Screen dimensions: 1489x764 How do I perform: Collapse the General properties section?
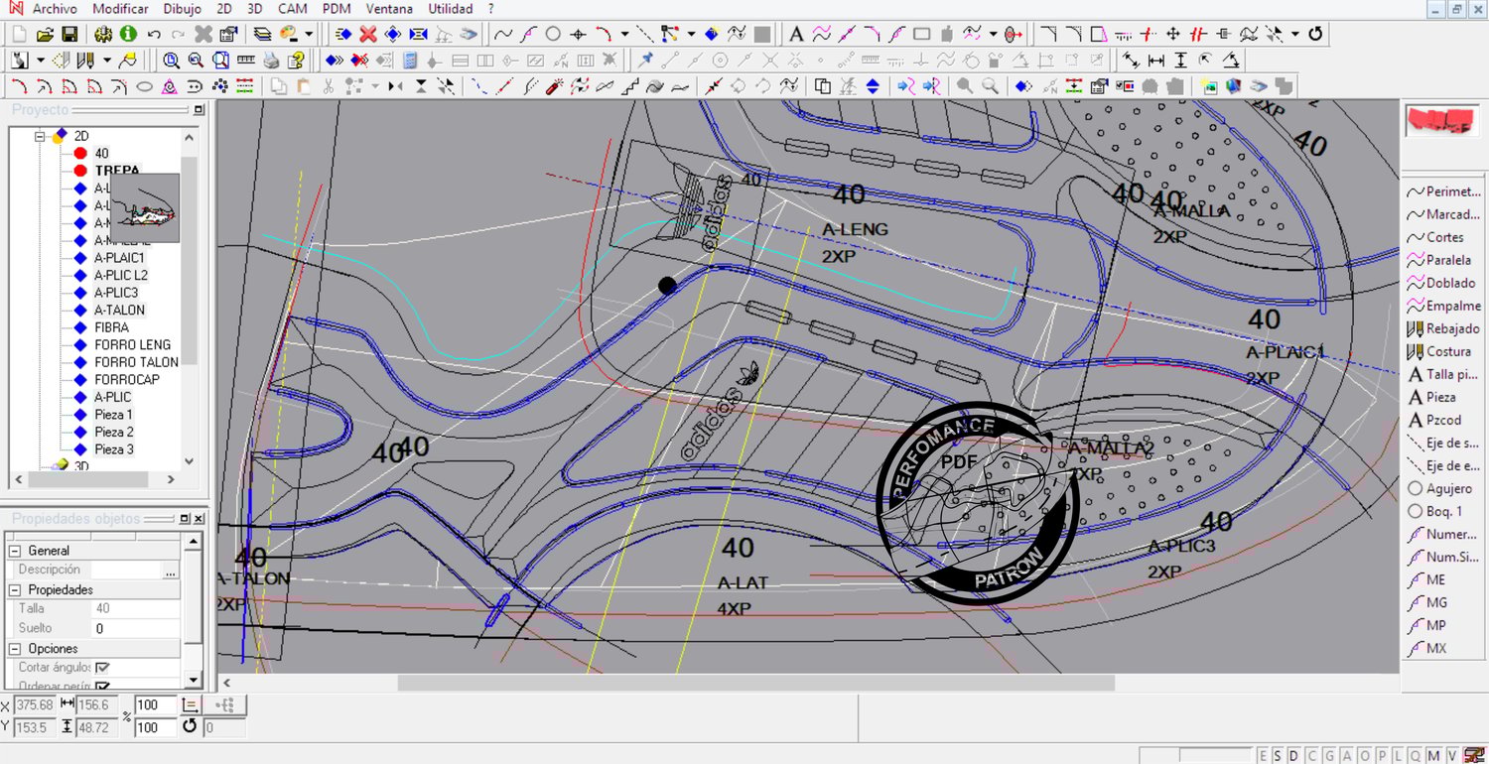coord(14,551)
